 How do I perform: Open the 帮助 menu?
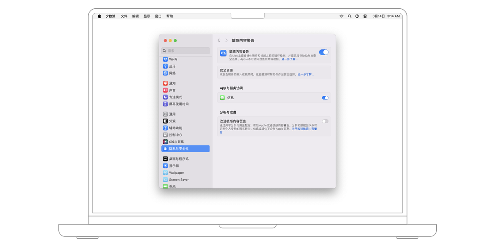pyautogui.click(x=170, y=16)
